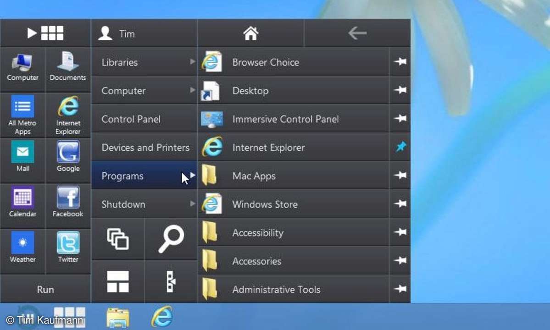The image size is (550, 330).
Task: Open Browser Choice in programs list
Action: click(294, 62)
